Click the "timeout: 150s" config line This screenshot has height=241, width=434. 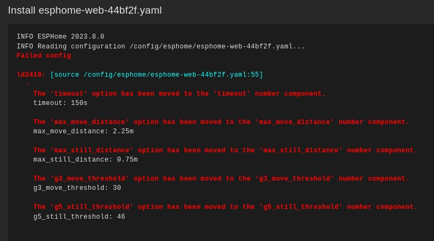point(61,103)
